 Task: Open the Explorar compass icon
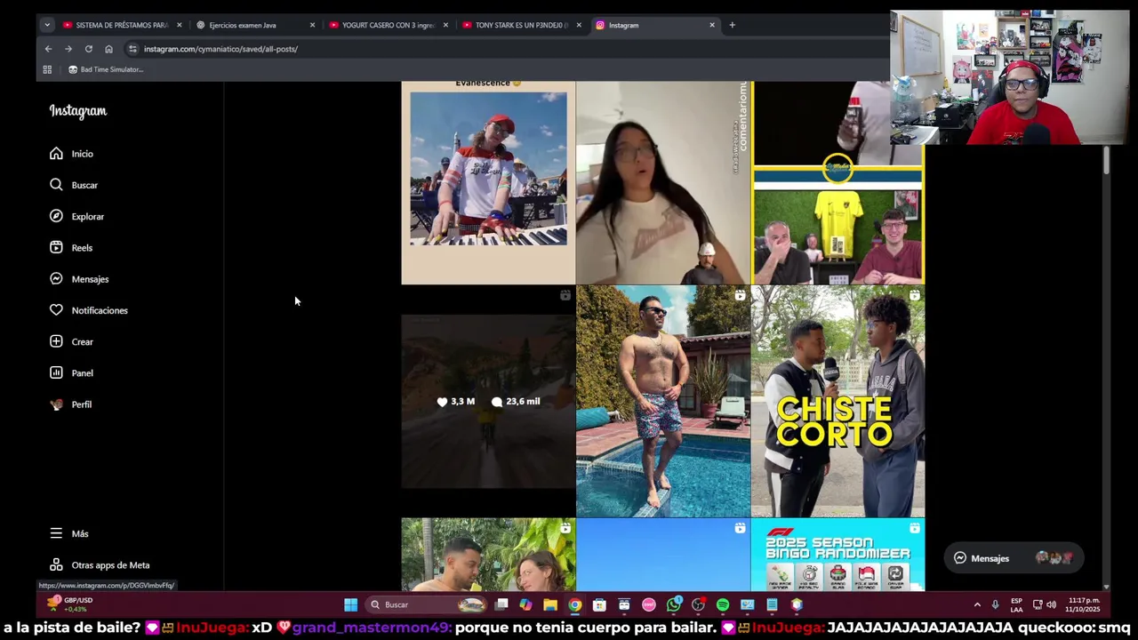(56, 216)
